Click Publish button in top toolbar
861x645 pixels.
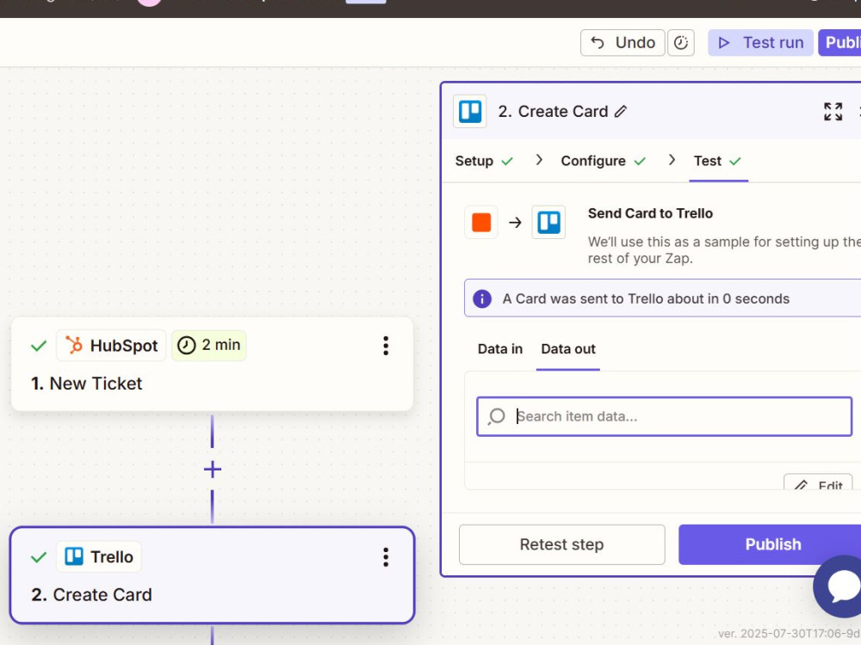pos(840,43)
